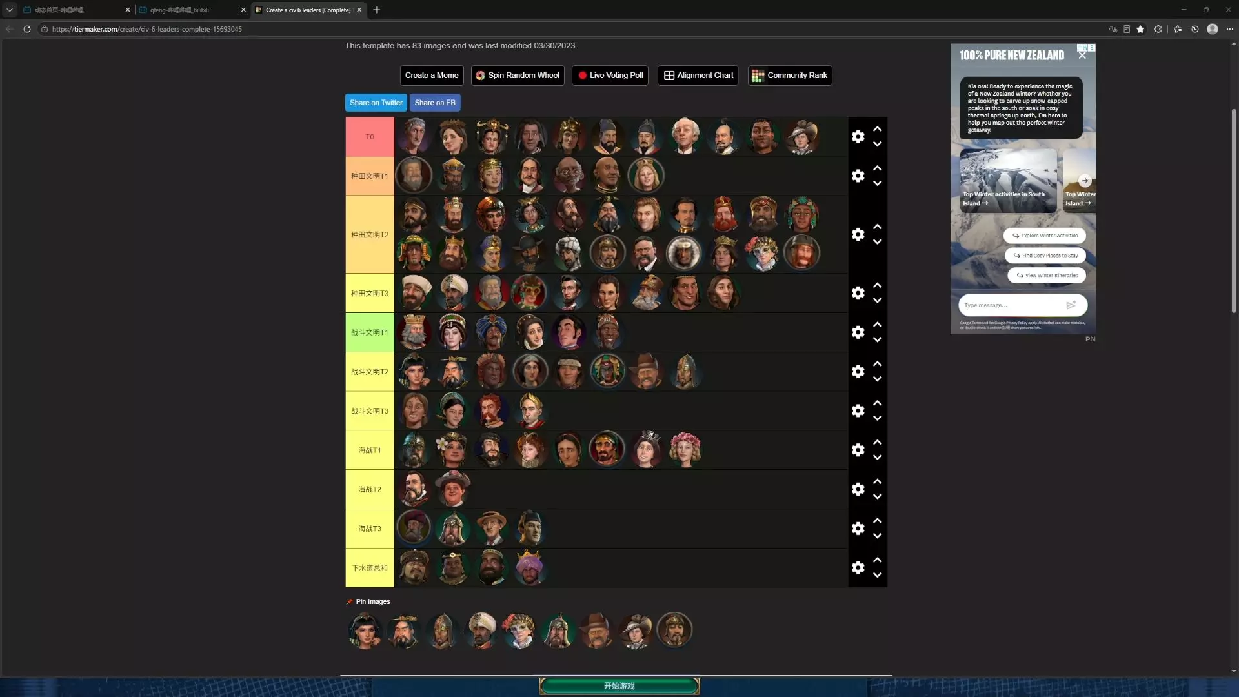Move 下水道总和 tier up

(x=878, y=560)
